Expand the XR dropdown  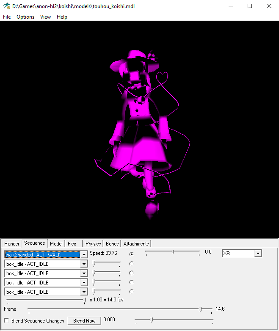[x=258, y=254]
